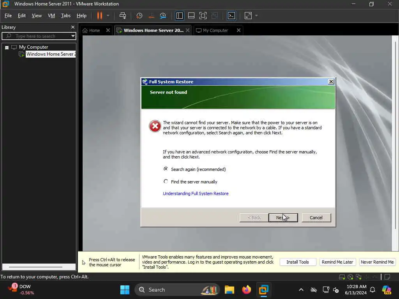Collapse the My Computer tree node
The height and width of the screenshot is (299, 399).
[x=7, y=47]
